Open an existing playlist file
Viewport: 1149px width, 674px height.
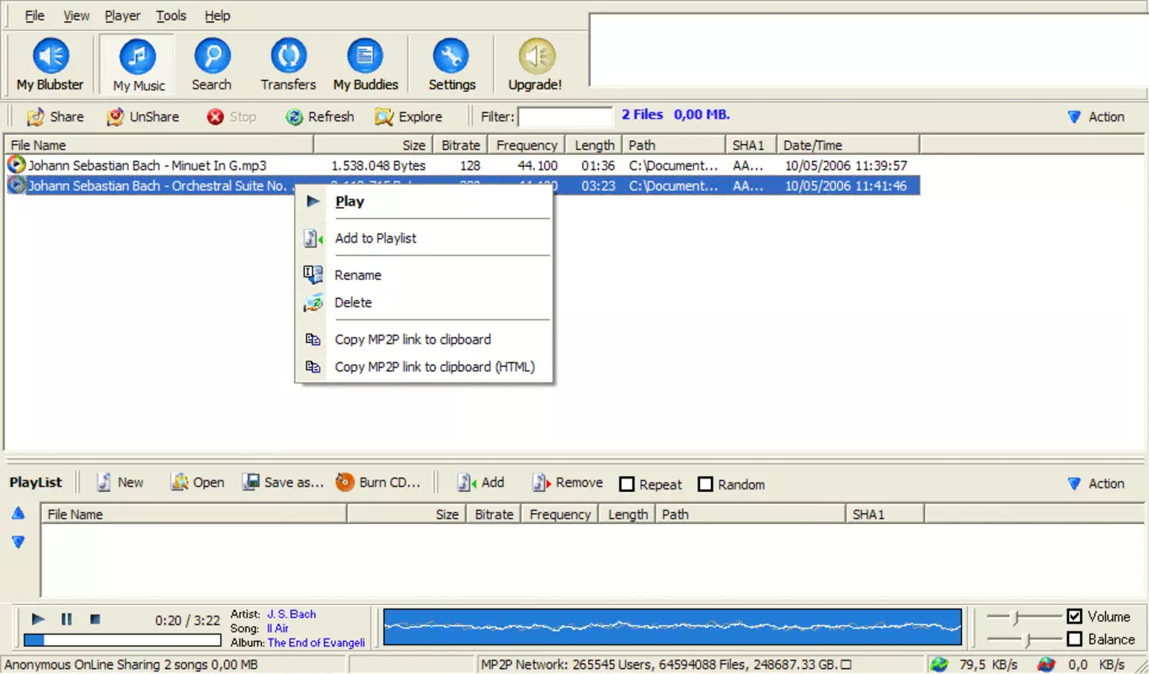[197, 483]
